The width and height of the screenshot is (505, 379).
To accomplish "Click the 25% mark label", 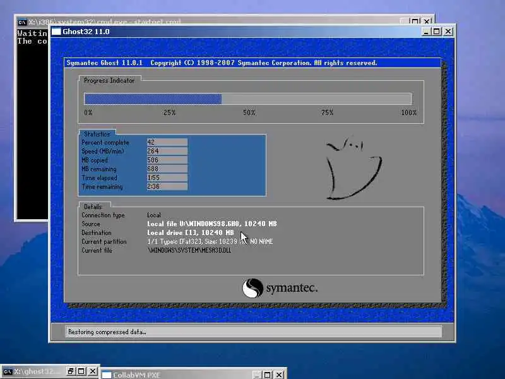I will point(169,112).
